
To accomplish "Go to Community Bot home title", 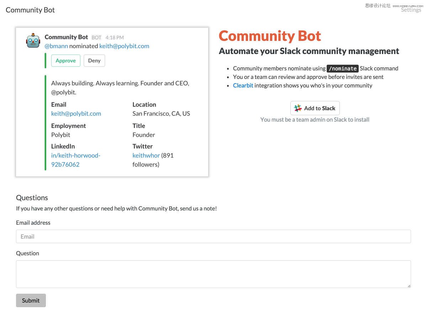I will point(30,10).
